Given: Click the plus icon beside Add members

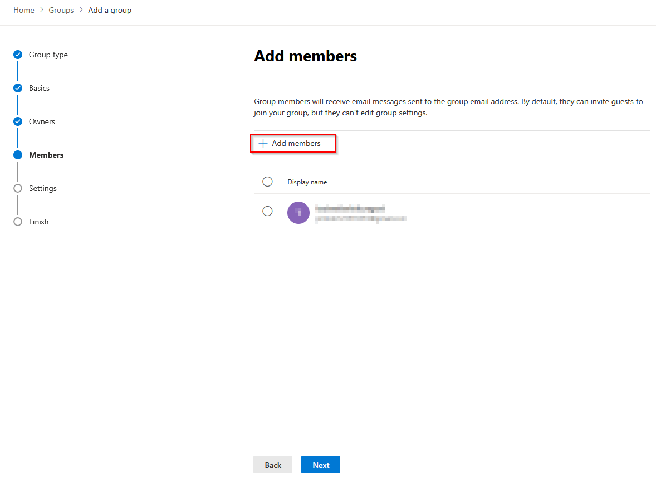Looking at the screenshot, I should [263, 143].
